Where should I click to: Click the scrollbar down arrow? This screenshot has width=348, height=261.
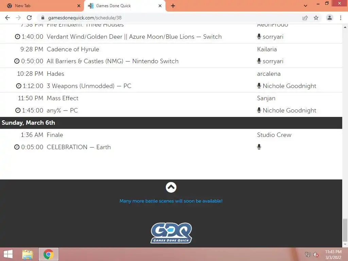pos(345,245)
